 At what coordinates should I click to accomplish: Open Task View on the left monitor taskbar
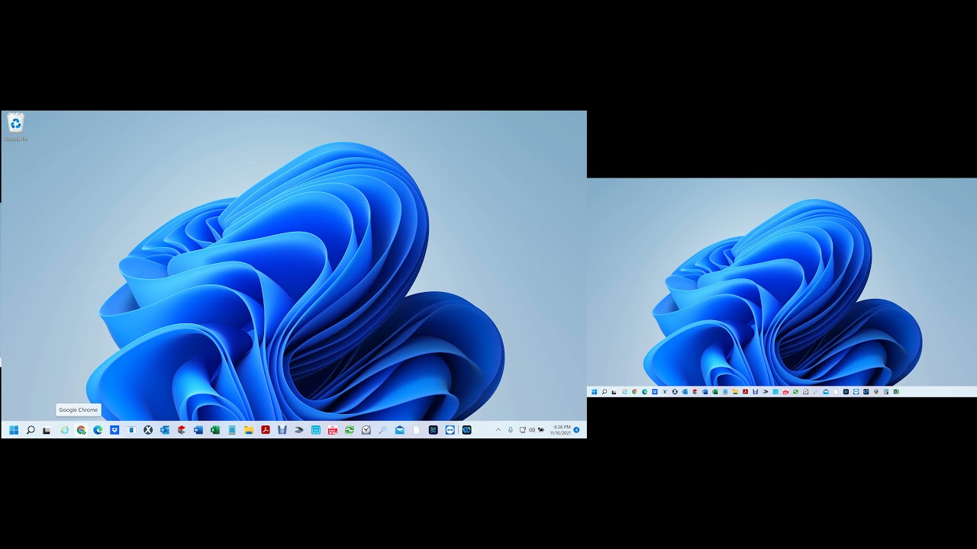[x=47, y=430]
